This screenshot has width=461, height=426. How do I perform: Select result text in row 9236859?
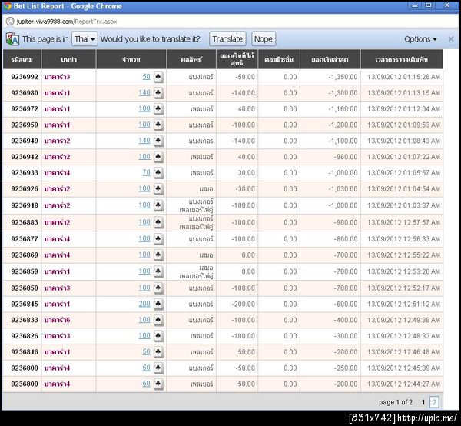coord(196,271)
